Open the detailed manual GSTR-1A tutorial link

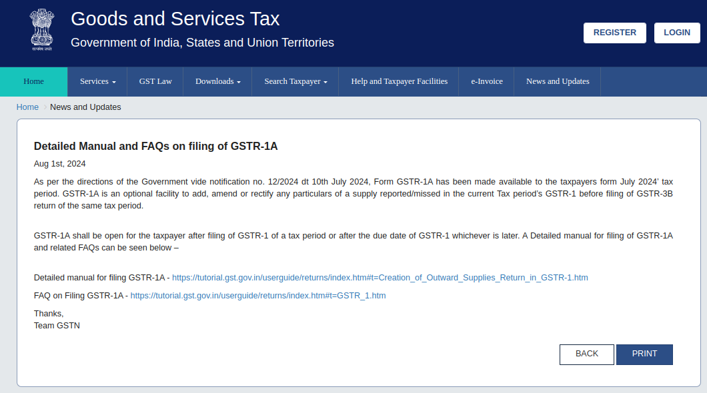tap(380, 278)
